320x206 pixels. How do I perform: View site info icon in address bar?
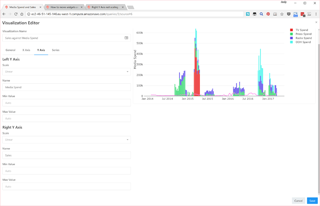click(29, 14)
